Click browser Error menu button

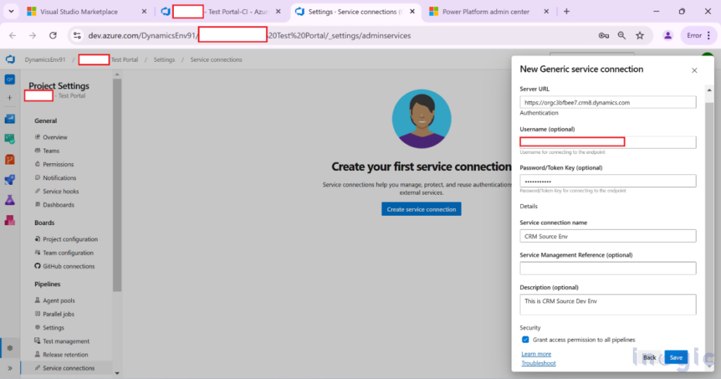point(698,35)
